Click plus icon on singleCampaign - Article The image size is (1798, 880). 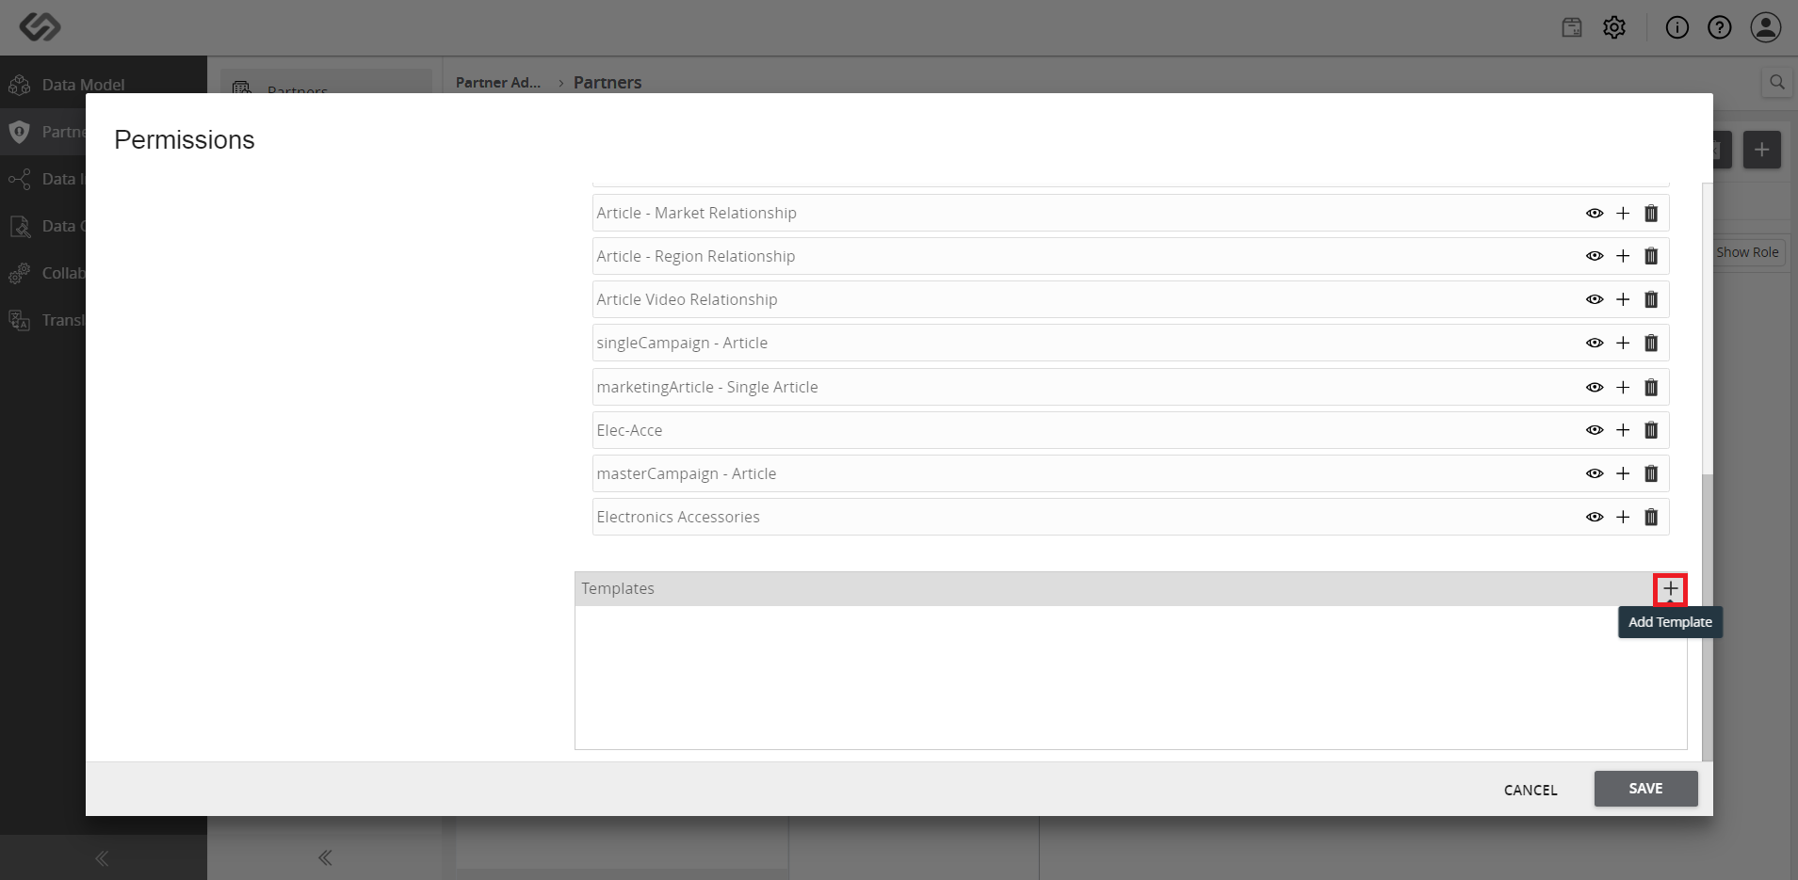tap(1623, 344)
